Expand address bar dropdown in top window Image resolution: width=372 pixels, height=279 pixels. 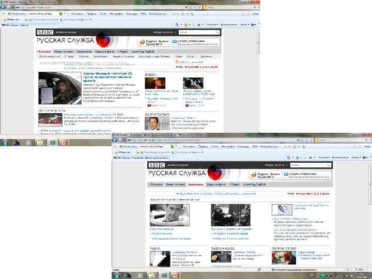[x=186, y=7]
